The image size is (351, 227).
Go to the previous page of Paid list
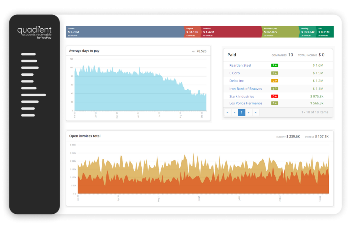click(x=234, y=112)
